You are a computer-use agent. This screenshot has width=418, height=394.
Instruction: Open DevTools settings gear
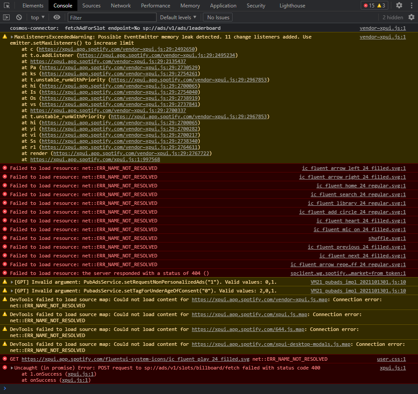click(x=399, y=5)
